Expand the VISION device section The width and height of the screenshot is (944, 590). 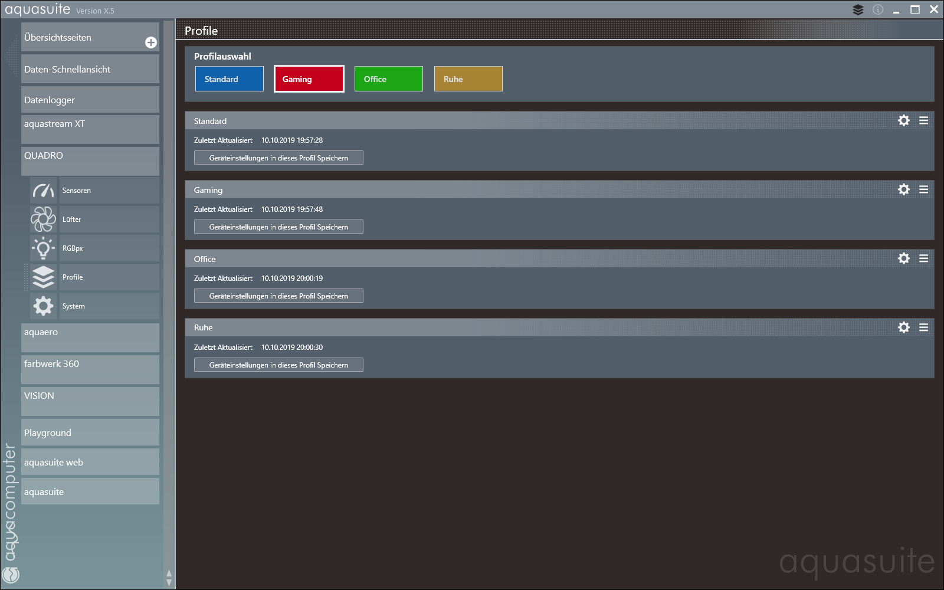[90, 401]
